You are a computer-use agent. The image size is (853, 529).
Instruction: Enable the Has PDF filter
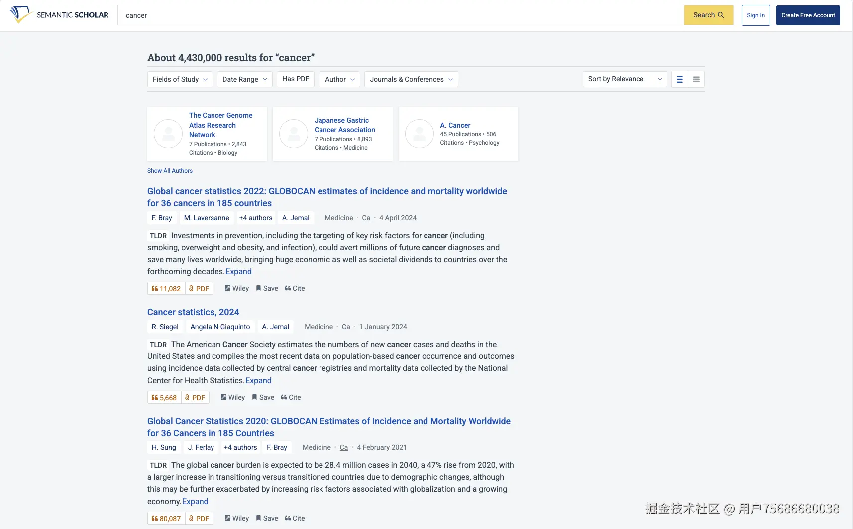(295, 79)
